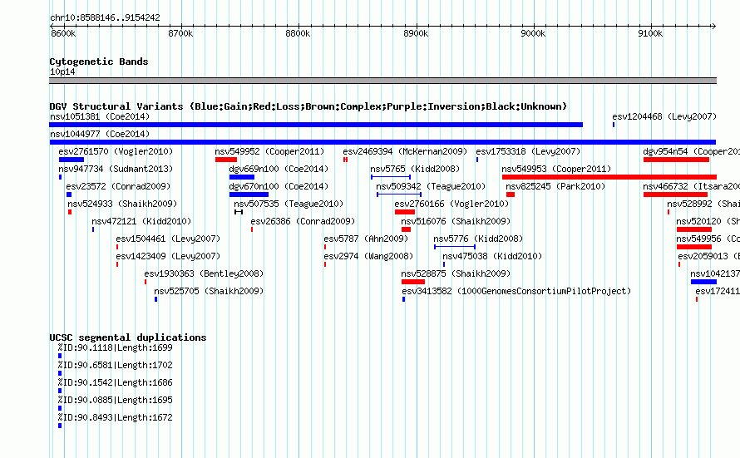The width and height of the screenshot is (740, 458).
Task: Select esv1753318 (Levy2007) label
Action: point(528,151)
